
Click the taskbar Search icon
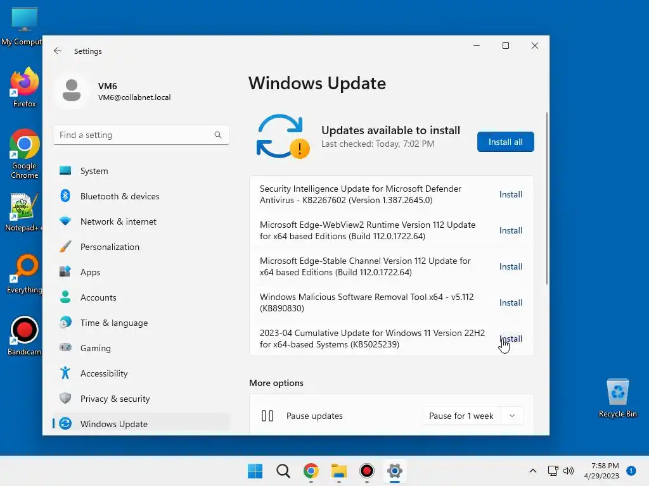283,471
